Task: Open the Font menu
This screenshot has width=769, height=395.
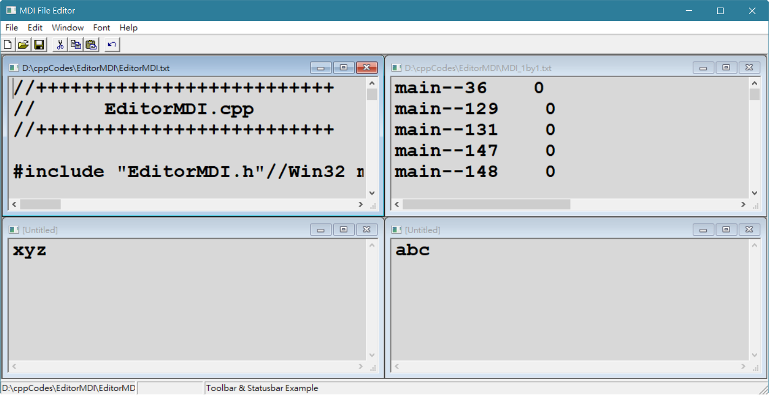Action: tap(102, 27)
